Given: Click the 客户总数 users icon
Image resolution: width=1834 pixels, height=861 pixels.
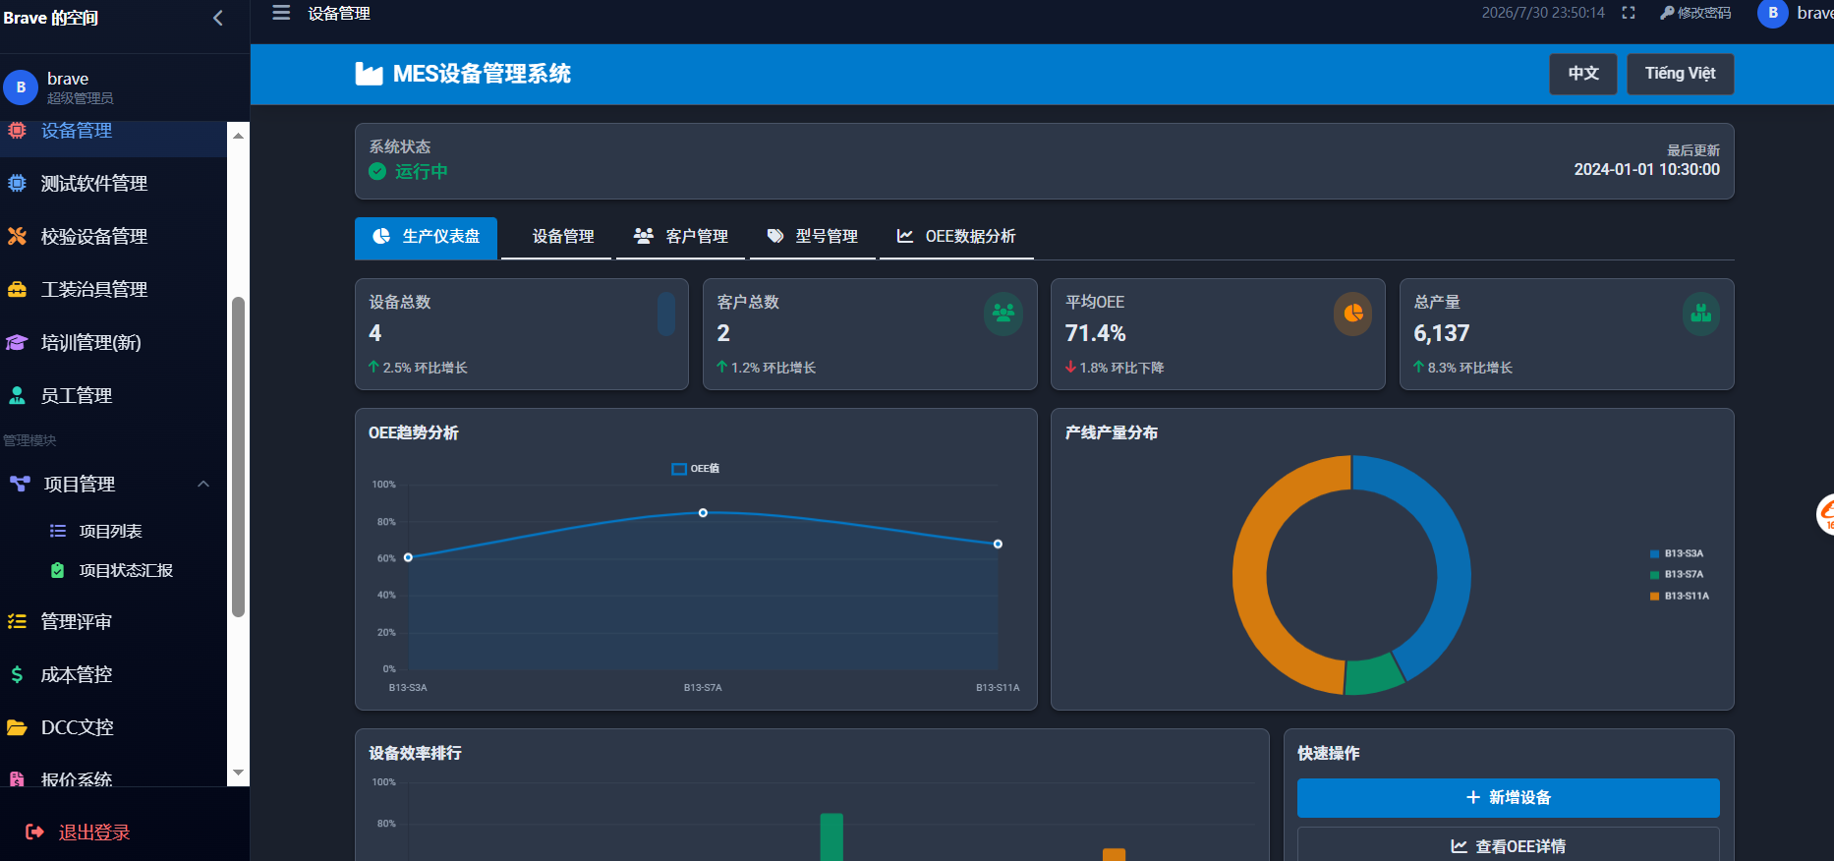Looking at the screenshot, I should coord(1003,314).
